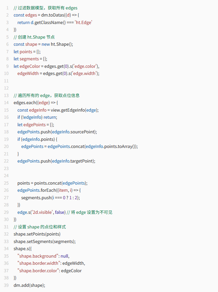This screenshot has height=292, width=218.
Task: Click line number 1 in the gutter
Action: 7,8
